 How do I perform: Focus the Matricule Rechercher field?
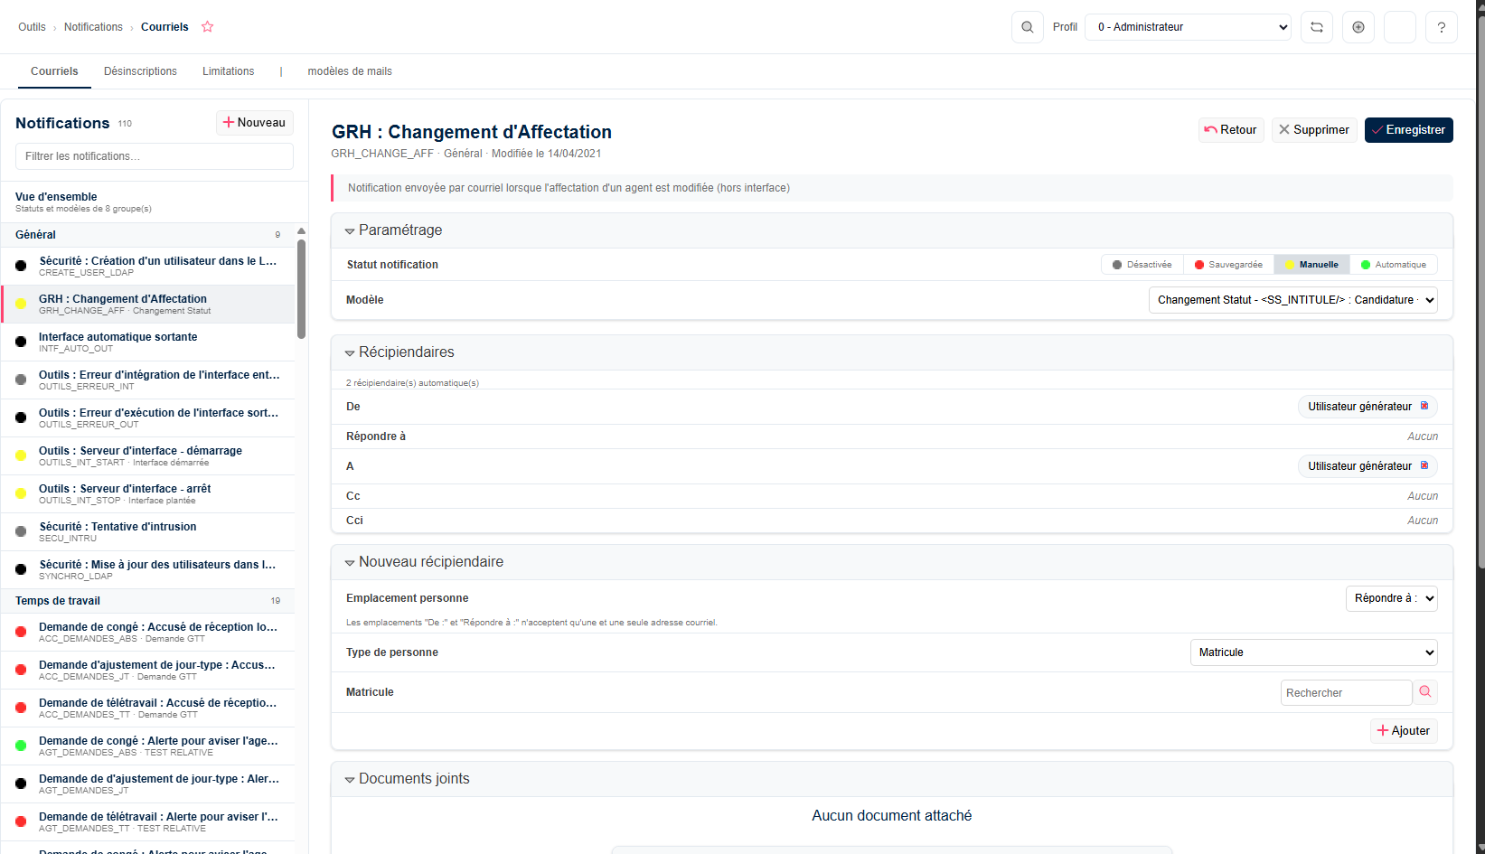(1347, 692)
